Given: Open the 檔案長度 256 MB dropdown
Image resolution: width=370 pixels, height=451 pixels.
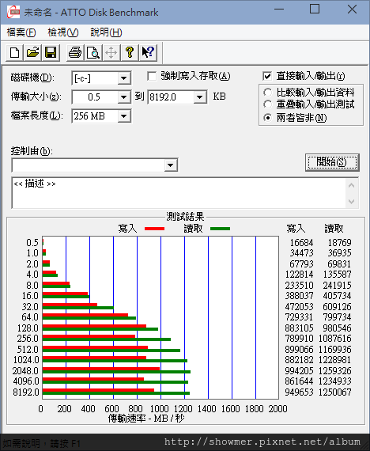Looking at the screenshot, I should pos(124,116).
